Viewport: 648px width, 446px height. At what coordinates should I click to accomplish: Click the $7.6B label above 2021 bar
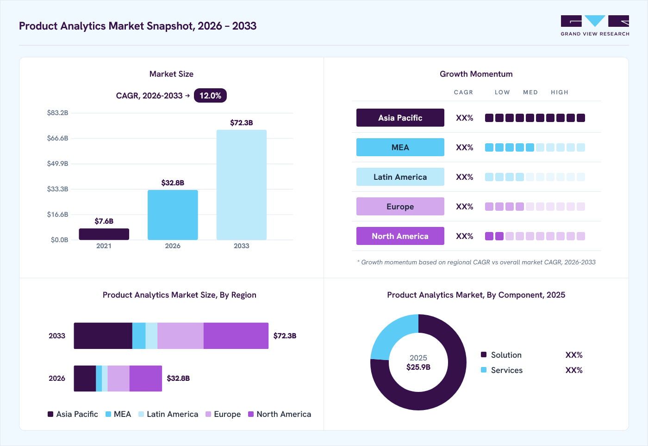pos(104,221)
